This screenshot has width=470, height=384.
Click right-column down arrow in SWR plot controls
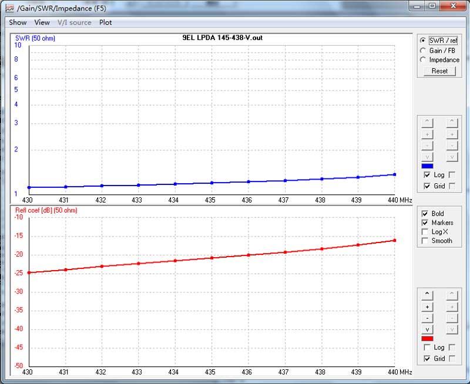pos(452,157)
